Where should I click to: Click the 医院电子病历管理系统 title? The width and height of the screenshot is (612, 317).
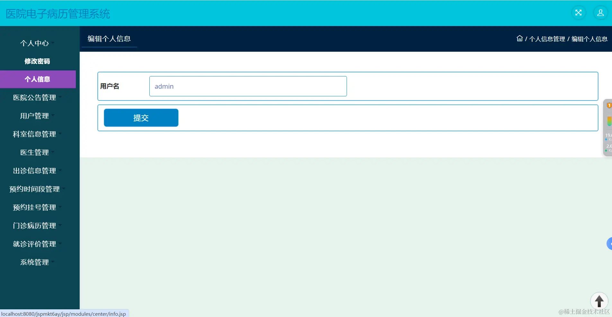click(58, 13)
